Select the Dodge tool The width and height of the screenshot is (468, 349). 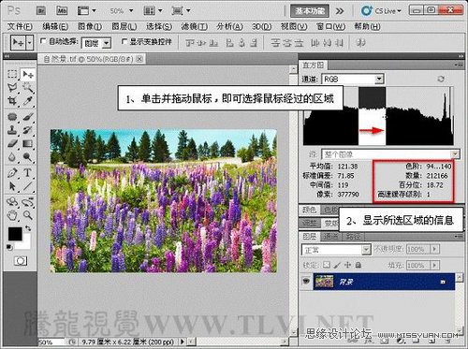27,156
